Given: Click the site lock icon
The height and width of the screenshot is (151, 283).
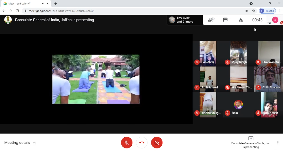Looking at the screenshot, I should (x=25, y=11).
